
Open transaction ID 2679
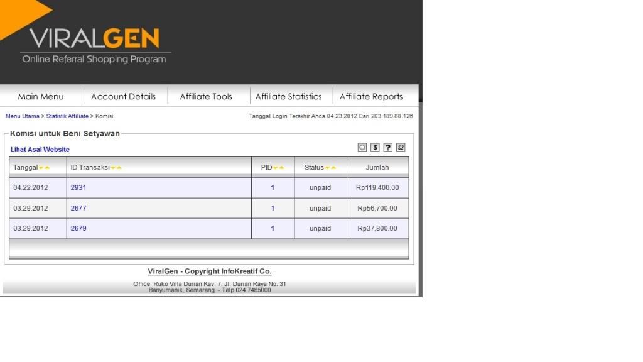(78, 228)
